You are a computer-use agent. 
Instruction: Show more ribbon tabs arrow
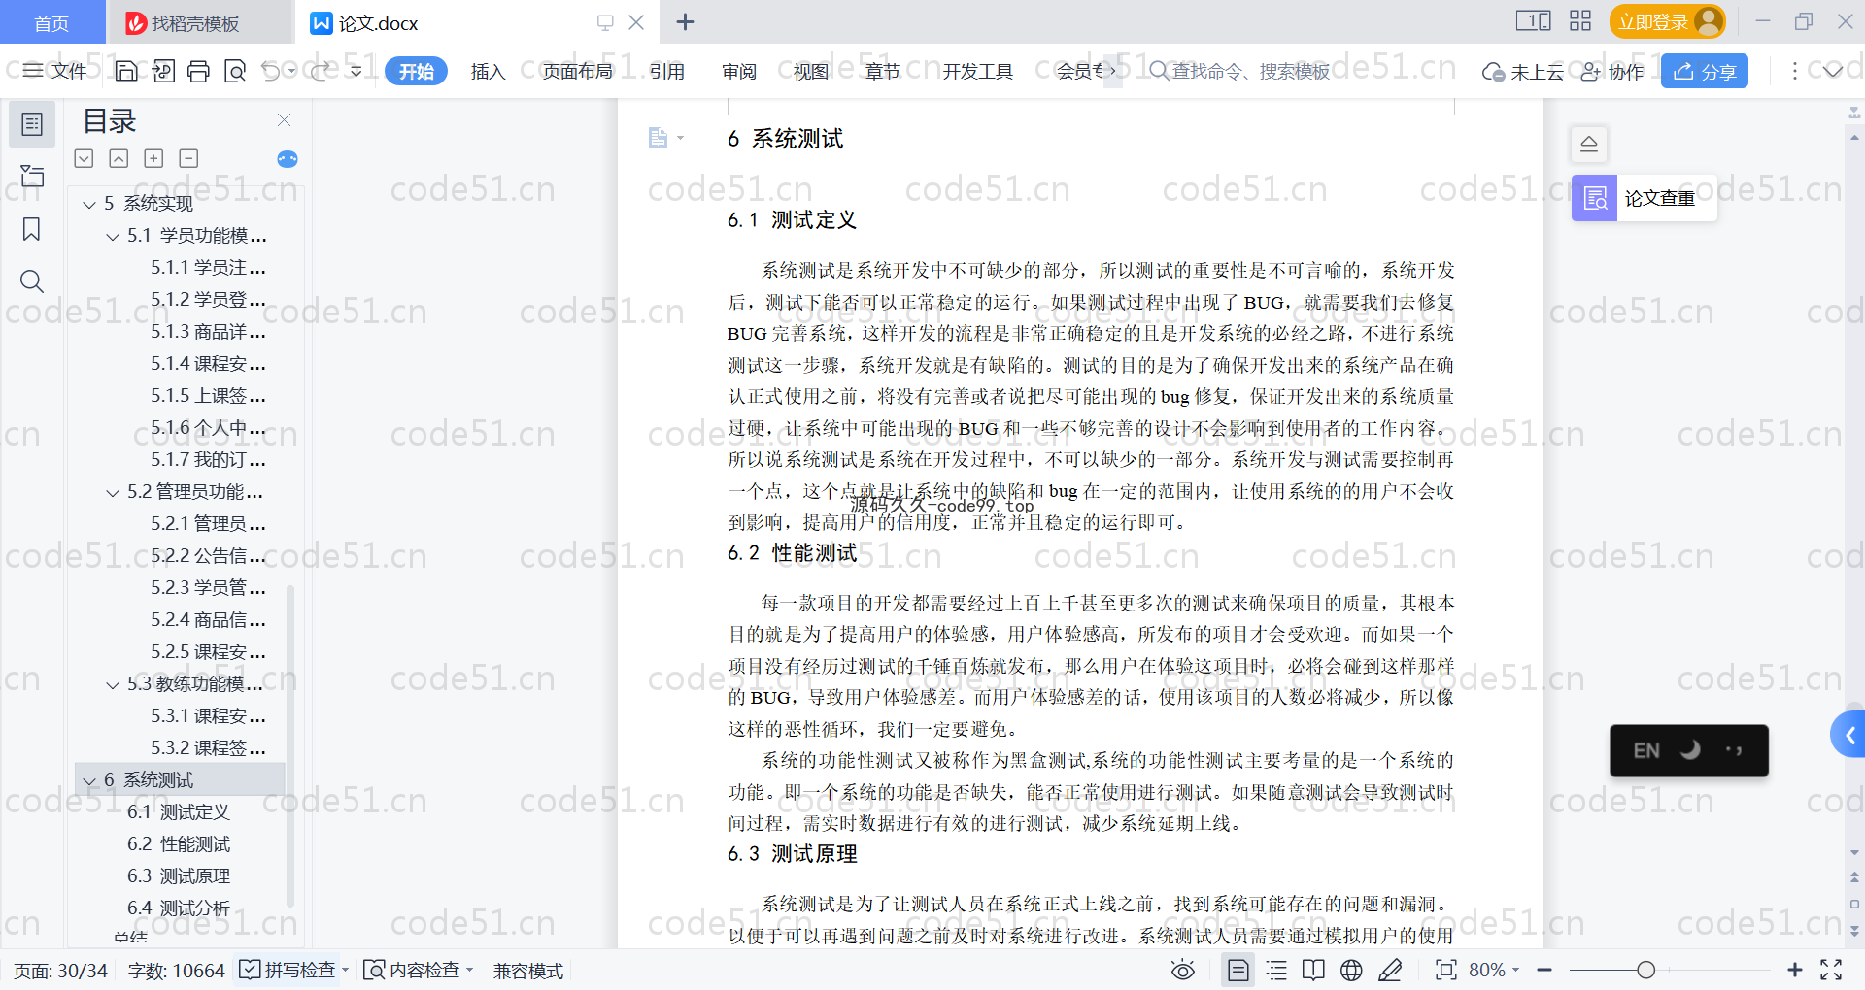click(1112, 71)
